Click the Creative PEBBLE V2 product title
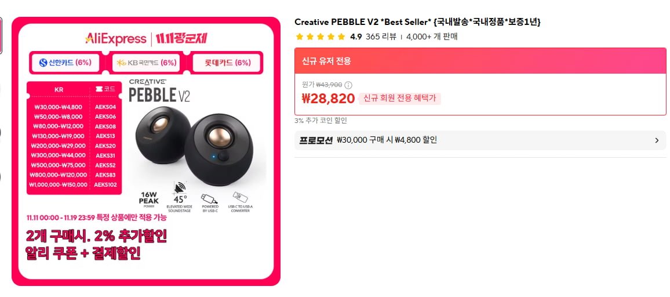The width and height of the screenshot is (670, 297). pos(417,22)
